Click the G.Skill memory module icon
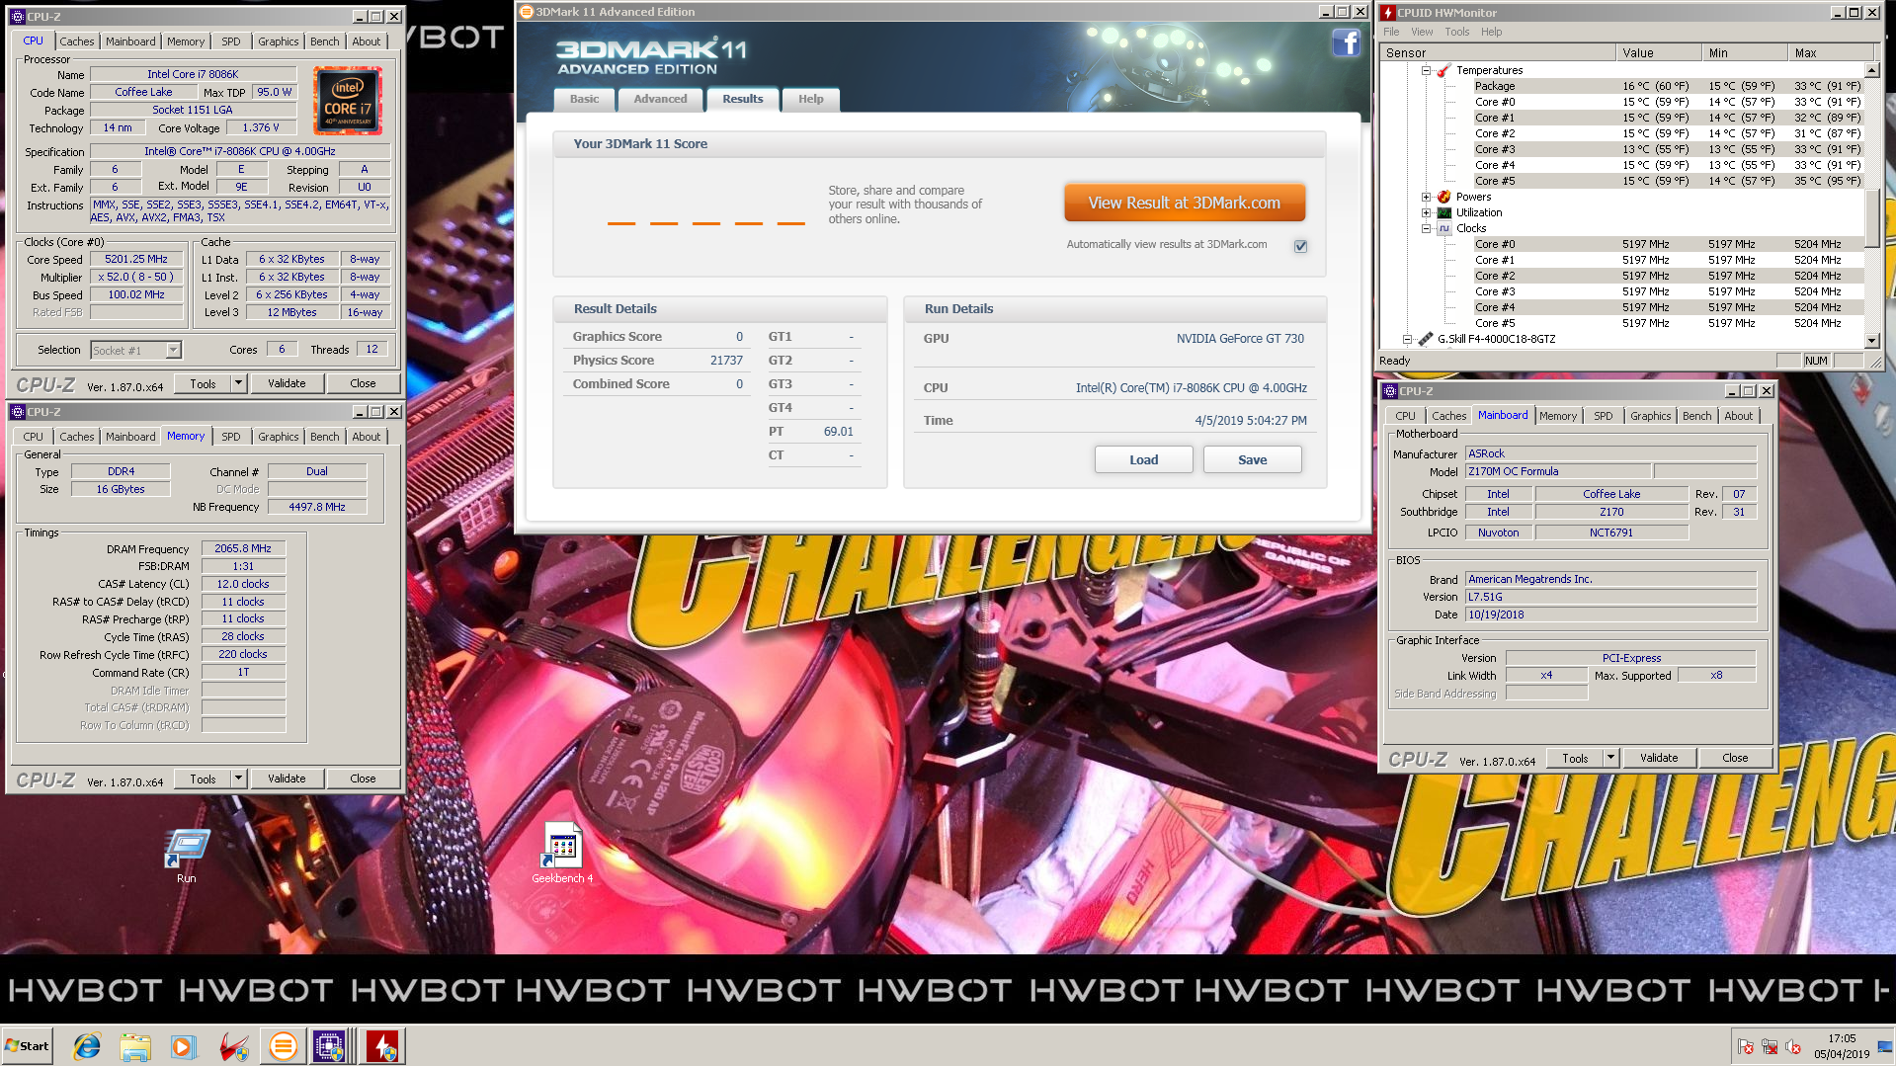Screen dimensions: 1896x1066 click(x=1426, y=339)
